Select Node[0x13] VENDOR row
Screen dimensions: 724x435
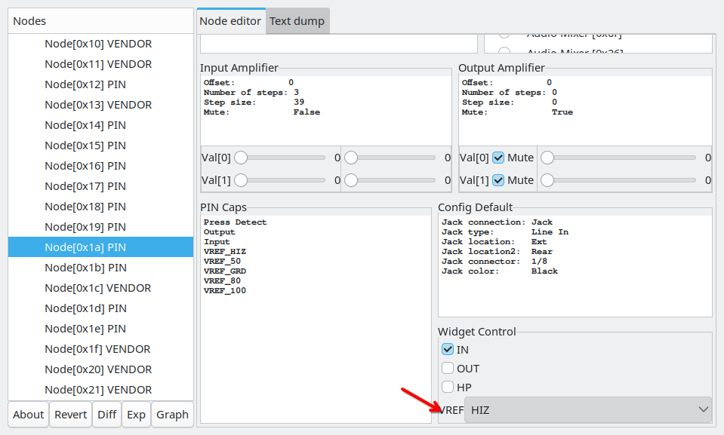100,105
